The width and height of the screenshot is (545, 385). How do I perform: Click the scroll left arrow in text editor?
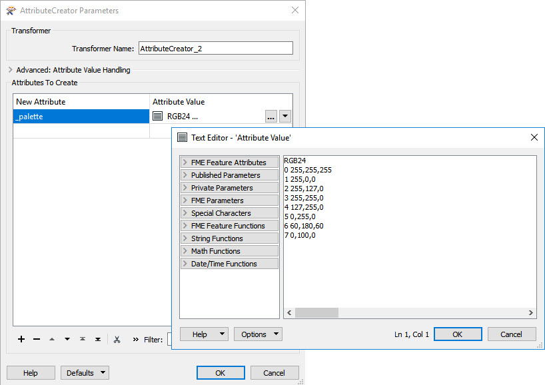289,312
